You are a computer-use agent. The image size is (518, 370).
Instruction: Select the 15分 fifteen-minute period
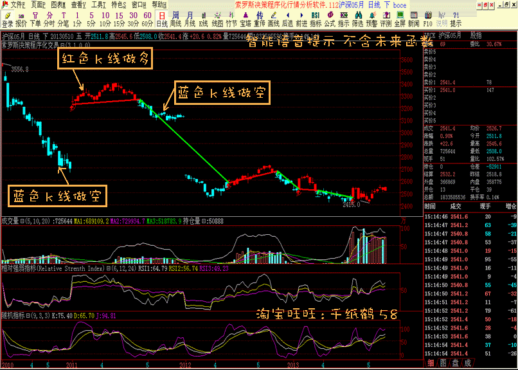point(119,19)
